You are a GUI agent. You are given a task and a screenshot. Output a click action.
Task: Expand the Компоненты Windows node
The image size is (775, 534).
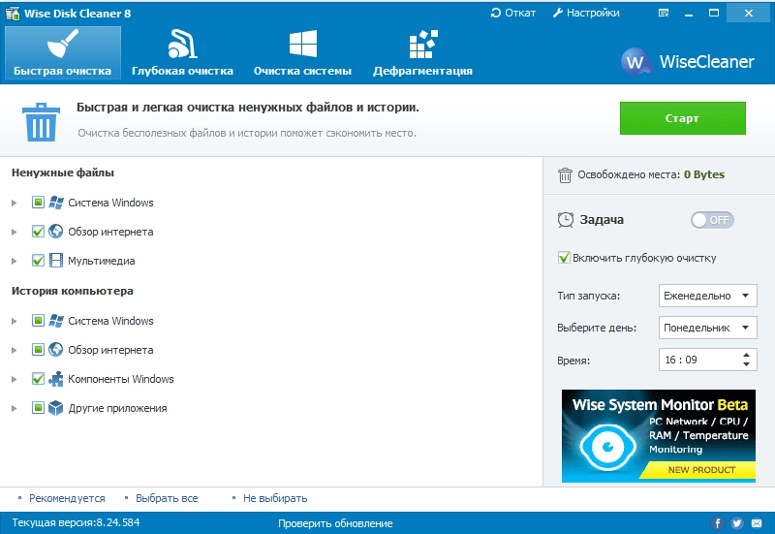15,379
